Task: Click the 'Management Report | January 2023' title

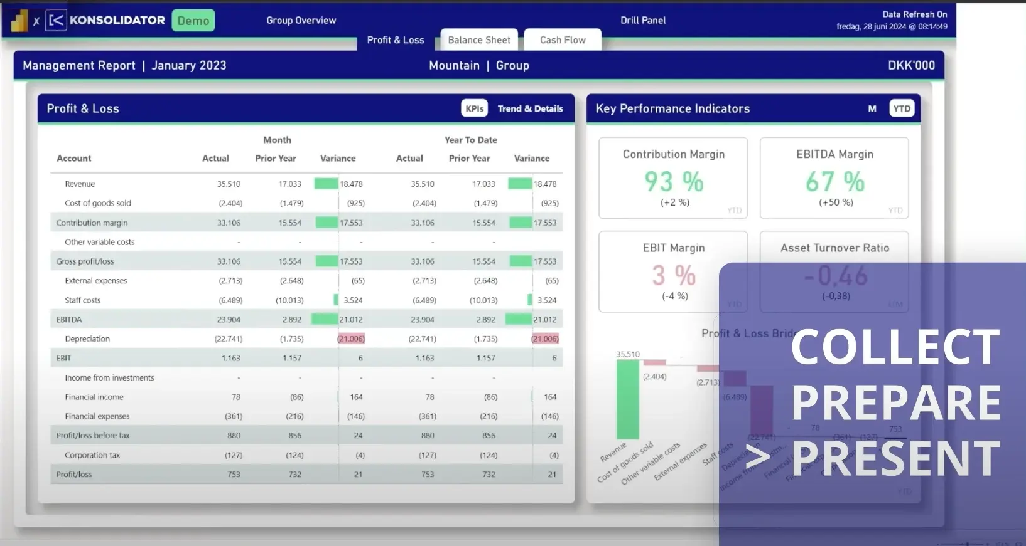Action: [124, 65]
